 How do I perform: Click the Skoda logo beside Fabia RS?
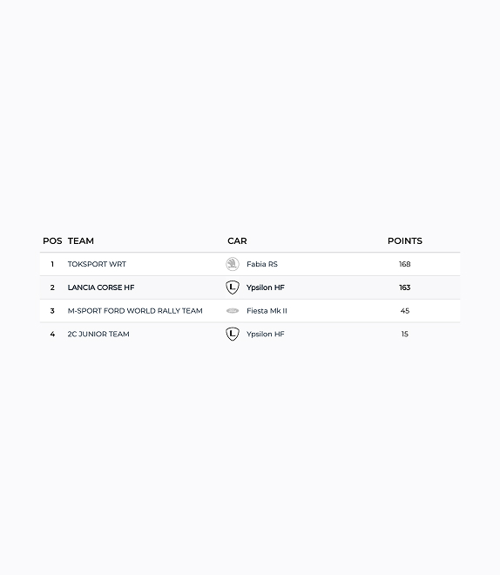pyautogui.click(x=233, y=264)
